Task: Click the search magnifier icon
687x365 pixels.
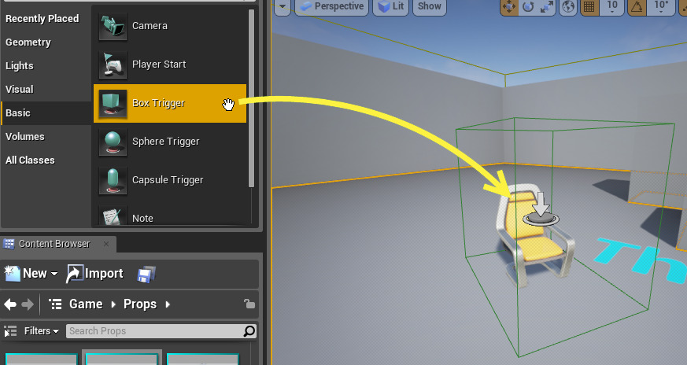Action: point(249,331)
